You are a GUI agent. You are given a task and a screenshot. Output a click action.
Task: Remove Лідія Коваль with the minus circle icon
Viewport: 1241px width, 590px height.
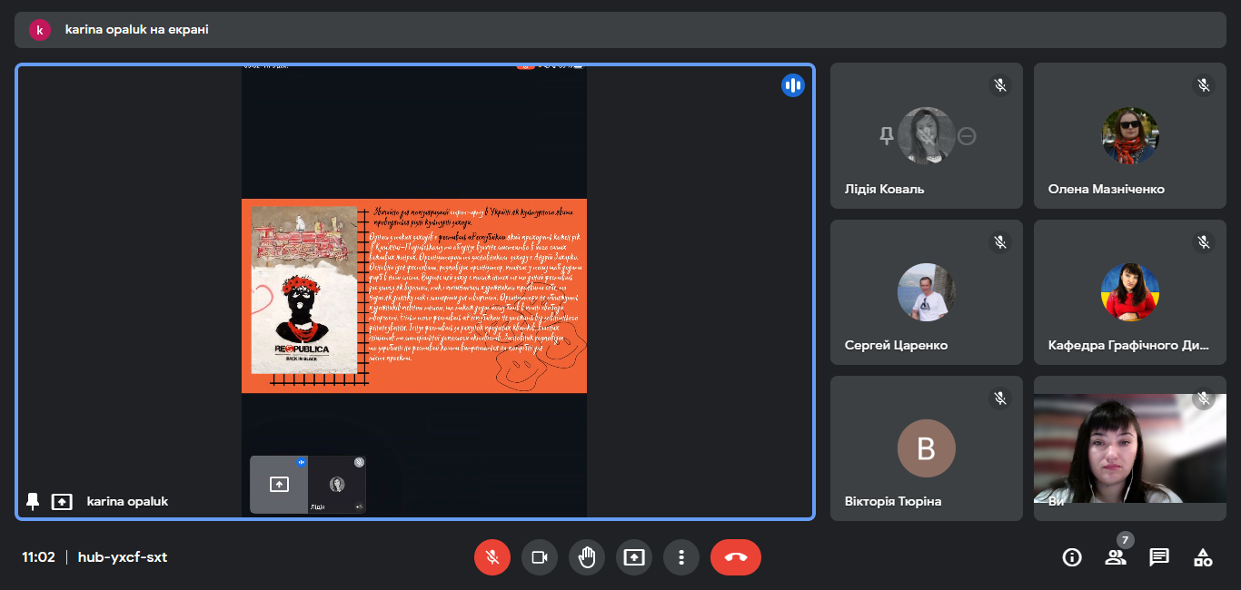(x=967, y=136)
